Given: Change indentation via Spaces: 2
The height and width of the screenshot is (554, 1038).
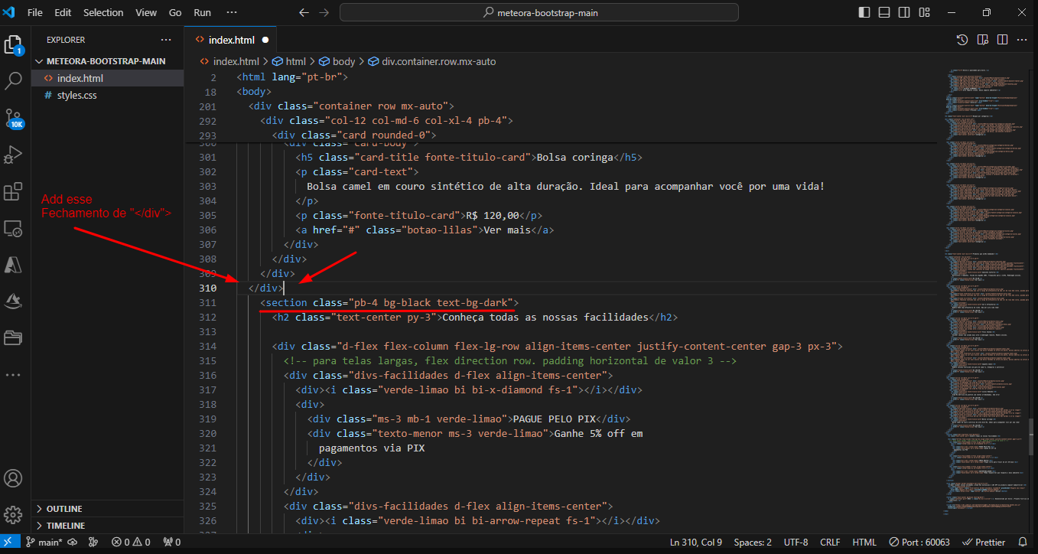Looking at the screenshot, I should [x=753, y=543].
